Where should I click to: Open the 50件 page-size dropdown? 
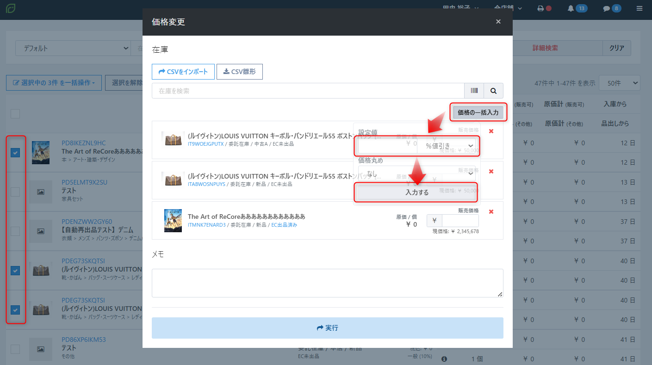pyautogui.click(x=619, y=83)
